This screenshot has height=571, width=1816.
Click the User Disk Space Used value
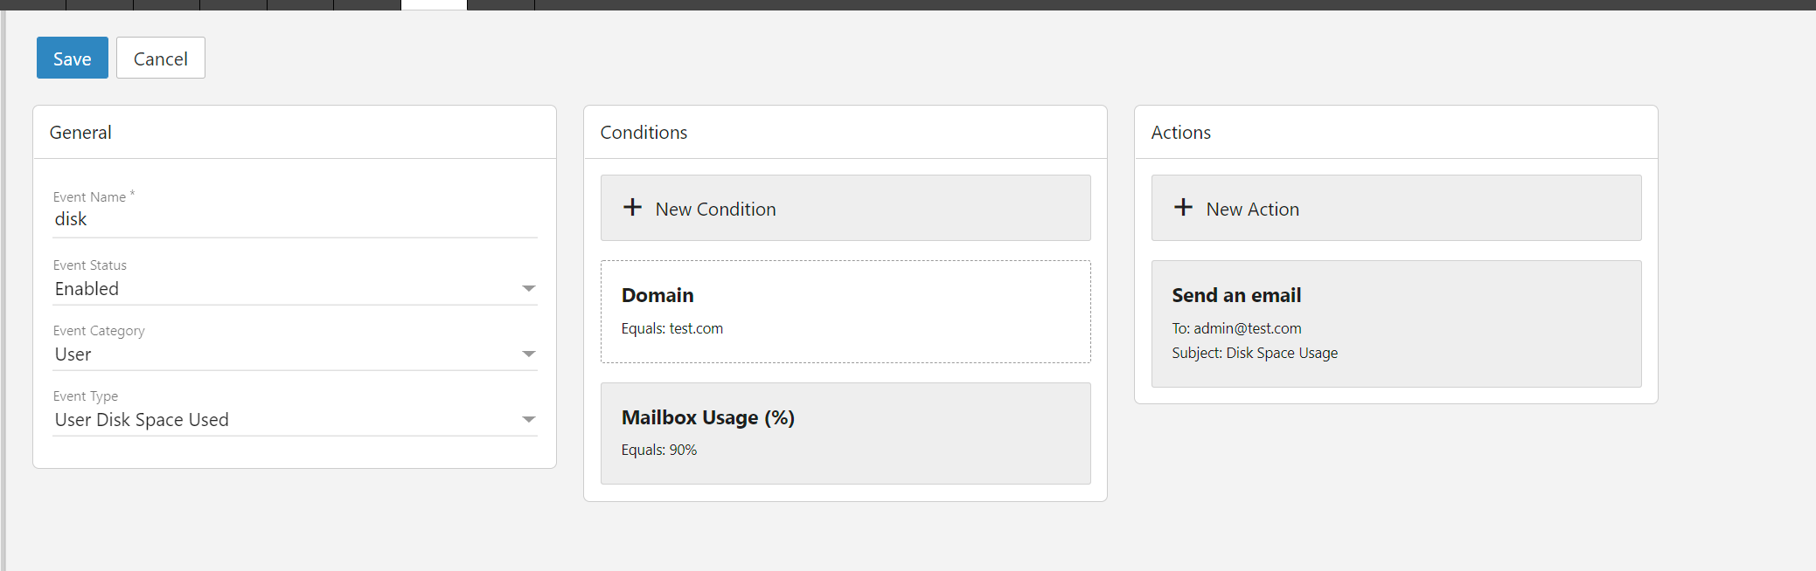tap(142, 420)
